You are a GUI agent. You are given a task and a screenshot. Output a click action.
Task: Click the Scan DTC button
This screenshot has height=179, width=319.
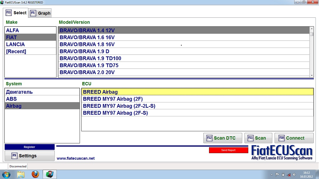tap(223, 138)
